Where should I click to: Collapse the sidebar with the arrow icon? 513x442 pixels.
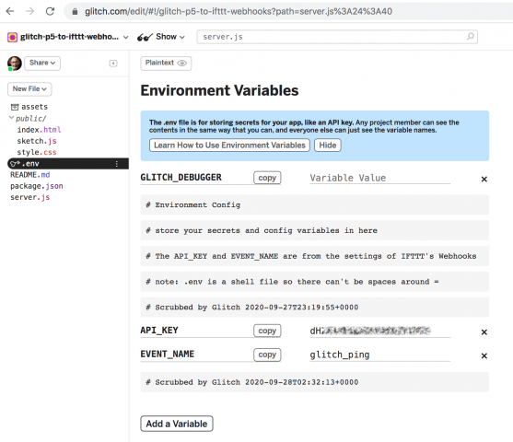[113, 64]
